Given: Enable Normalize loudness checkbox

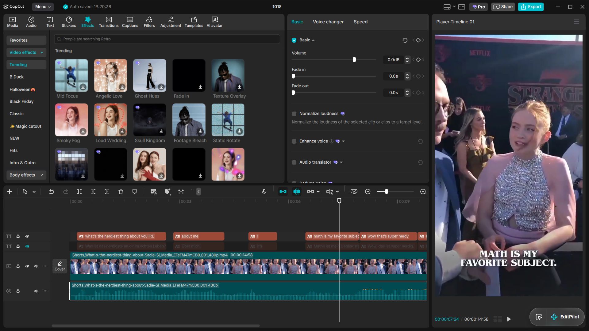Looking at the screenshot, I should point(294,114).
